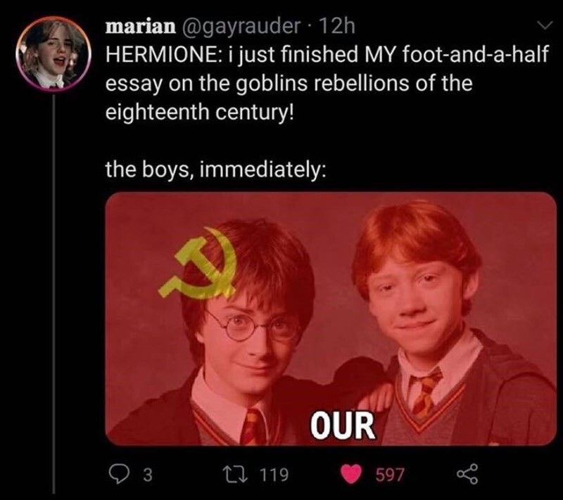
Task: Expand the tweet options chevron
Action: pyautogui.click(x=544, y=25)
